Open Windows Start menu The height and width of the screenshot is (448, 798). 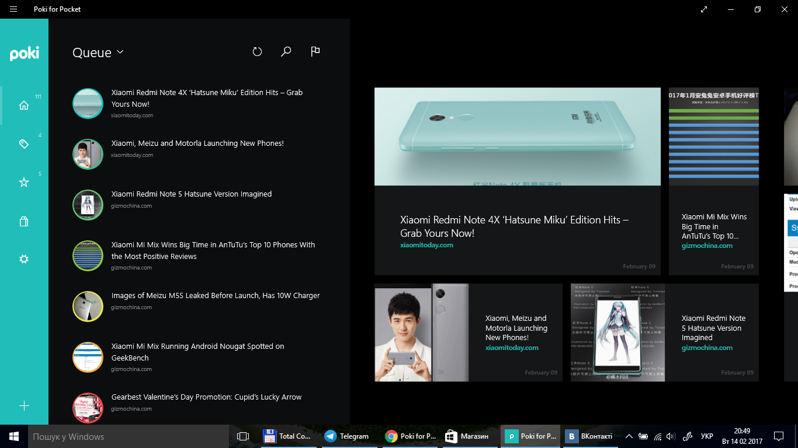coord(14,436)
